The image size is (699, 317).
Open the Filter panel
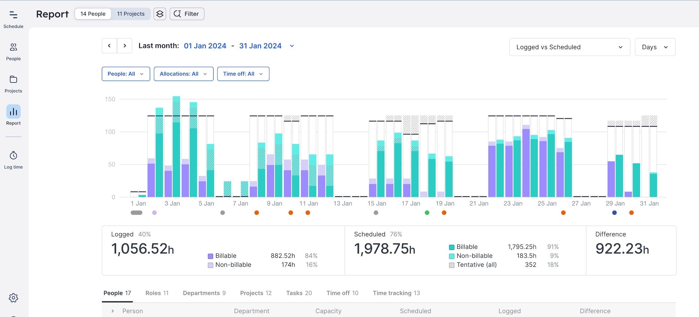tap(187, 14)
